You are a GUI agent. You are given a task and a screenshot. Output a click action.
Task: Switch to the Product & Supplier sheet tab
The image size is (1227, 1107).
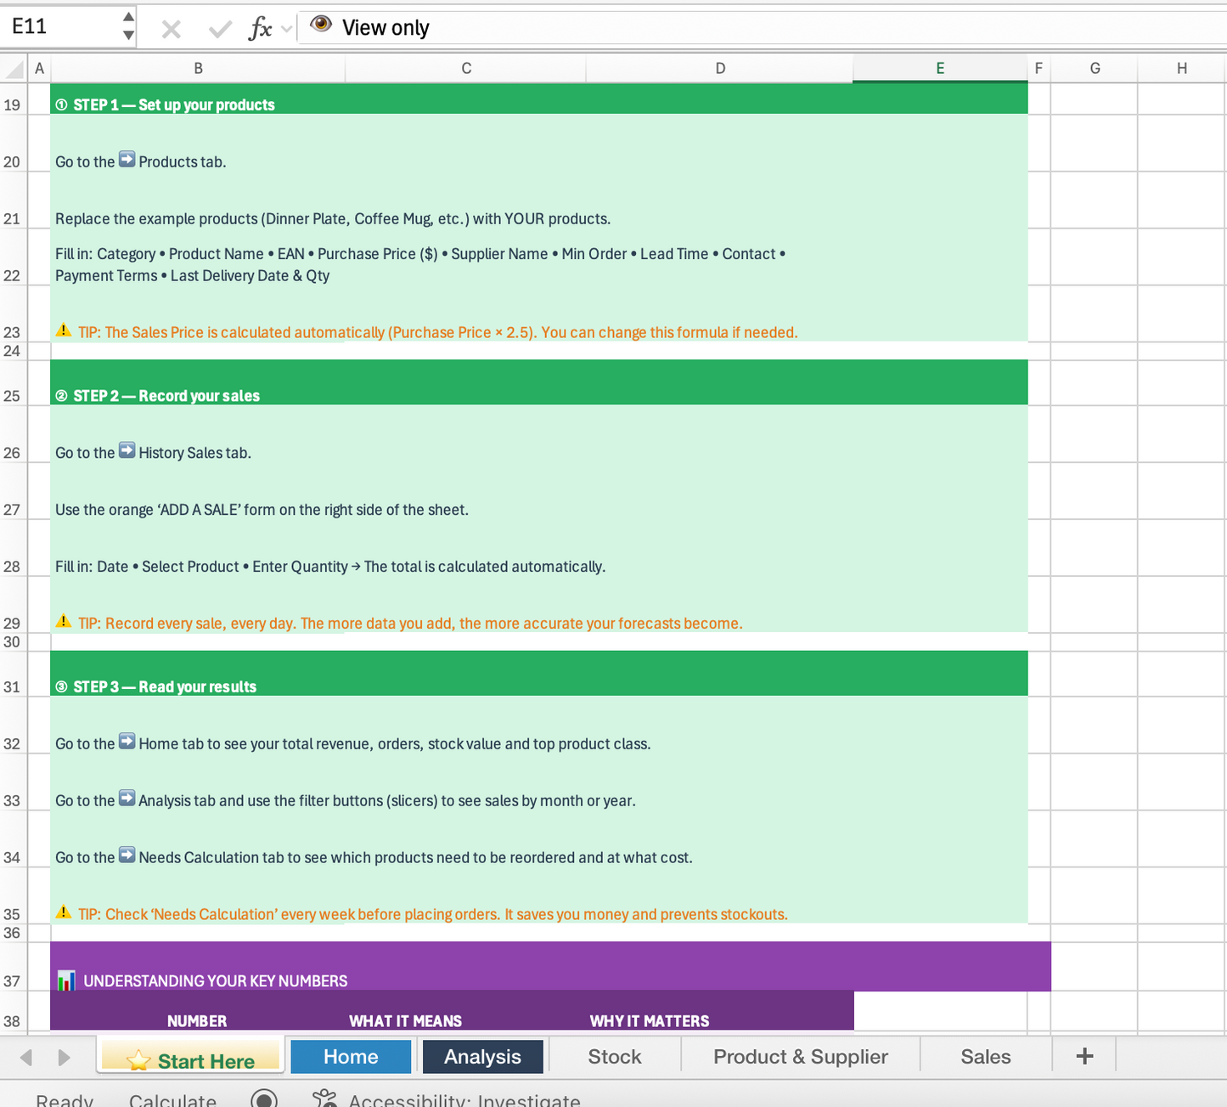coord(801,1056)
